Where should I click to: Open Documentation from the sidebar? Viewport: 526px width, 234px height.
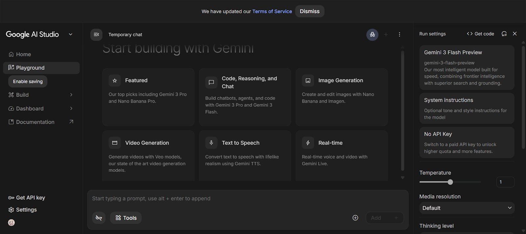click(35, 122)
